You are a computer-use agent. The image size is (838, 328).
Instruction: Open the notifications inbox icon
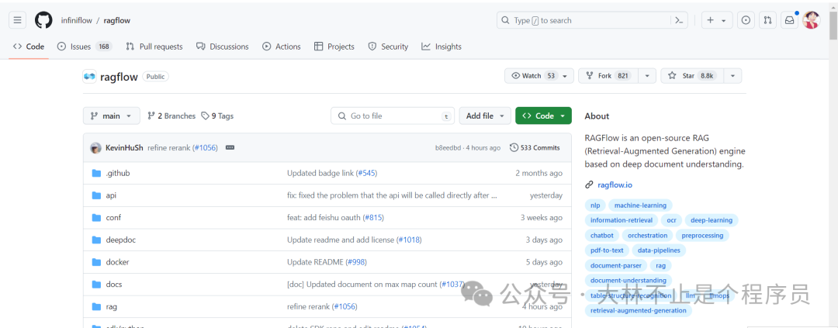[x=789, y=20]
